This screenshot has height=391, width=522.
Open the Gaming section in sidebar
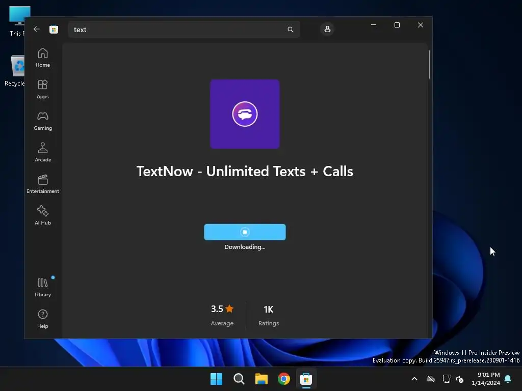coord(43,121)
